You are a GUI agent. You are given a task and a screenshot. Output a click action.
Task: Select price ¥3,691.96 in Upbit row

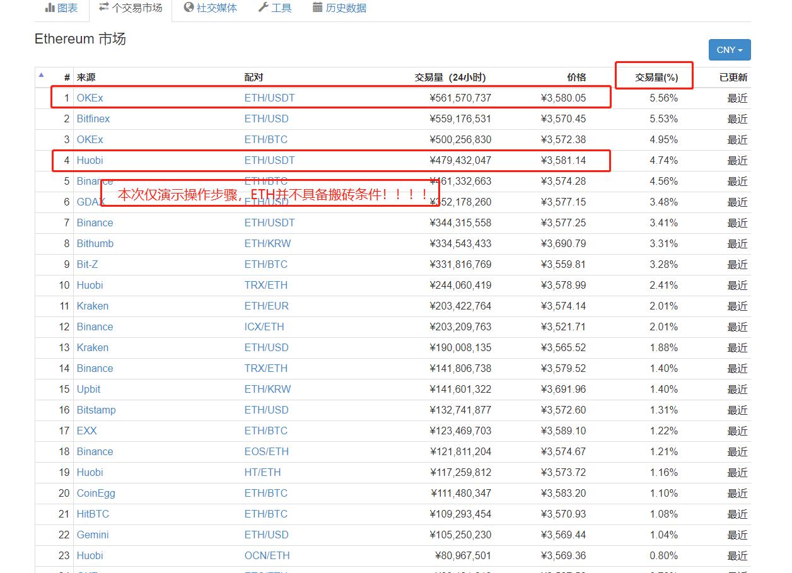[563, 389]
